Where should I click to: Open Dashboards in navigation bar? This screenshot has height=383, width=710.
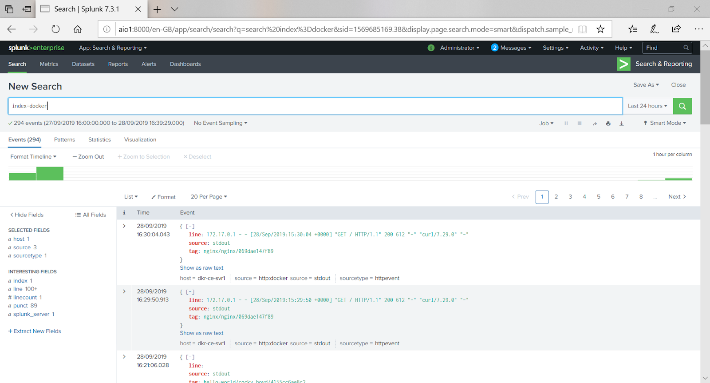[x=185, y=64]
